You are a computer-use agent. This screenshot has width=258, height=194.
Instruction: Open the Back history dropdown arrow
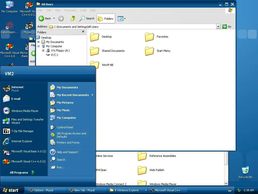coord(54,18)
